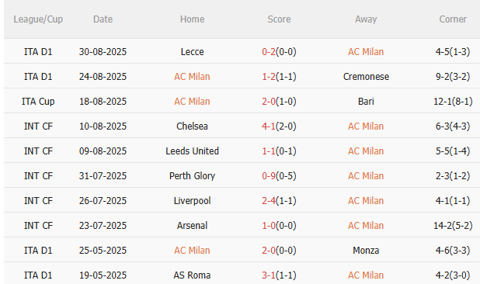Click the Cremonese team name

click(x=366, y=76)
